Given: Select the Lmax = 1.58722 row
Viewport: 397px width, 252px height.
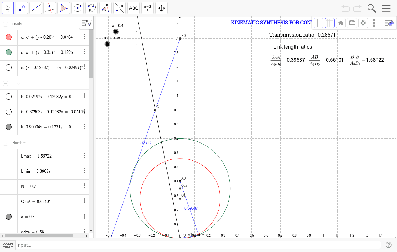Looking at the screenshot, I should tap(44, 156).
